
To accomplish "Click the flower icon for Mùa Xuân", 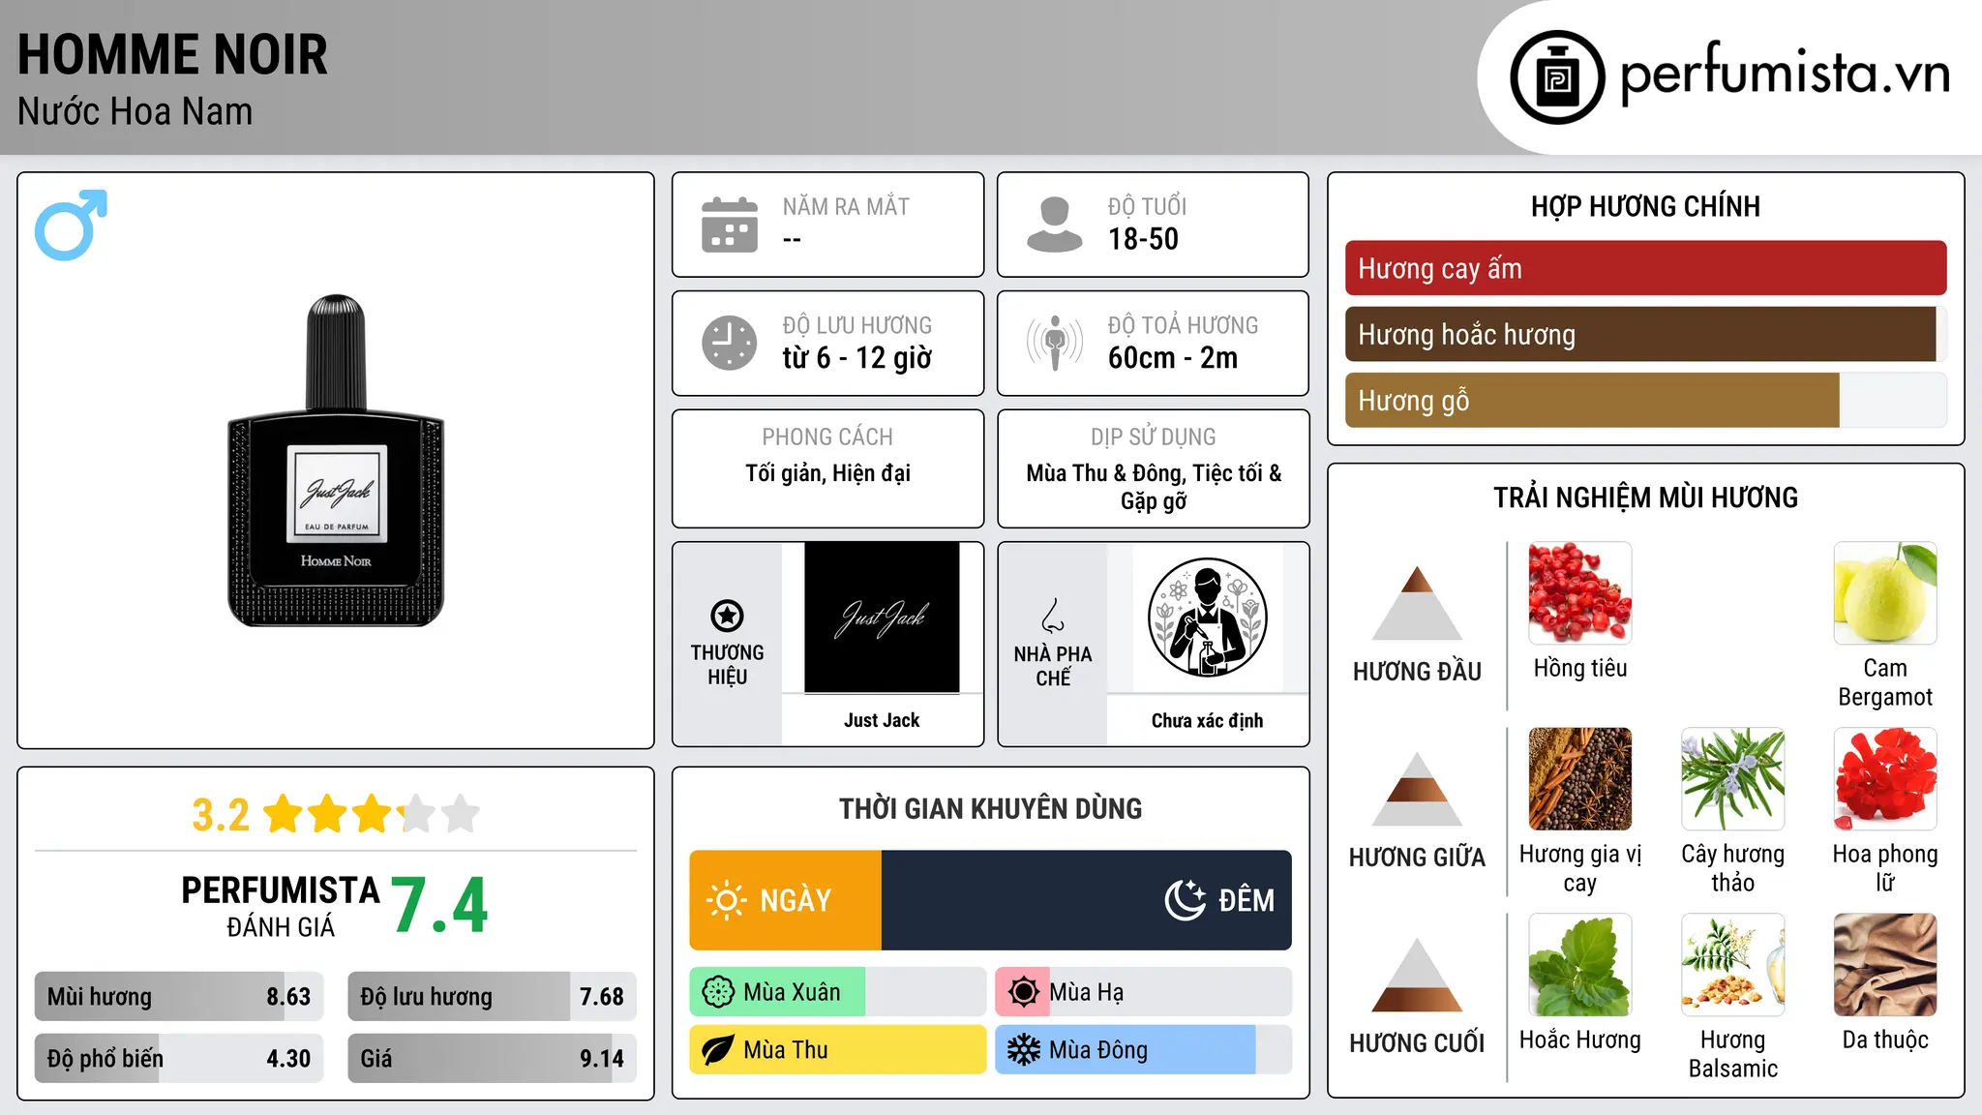I will 718,992.
